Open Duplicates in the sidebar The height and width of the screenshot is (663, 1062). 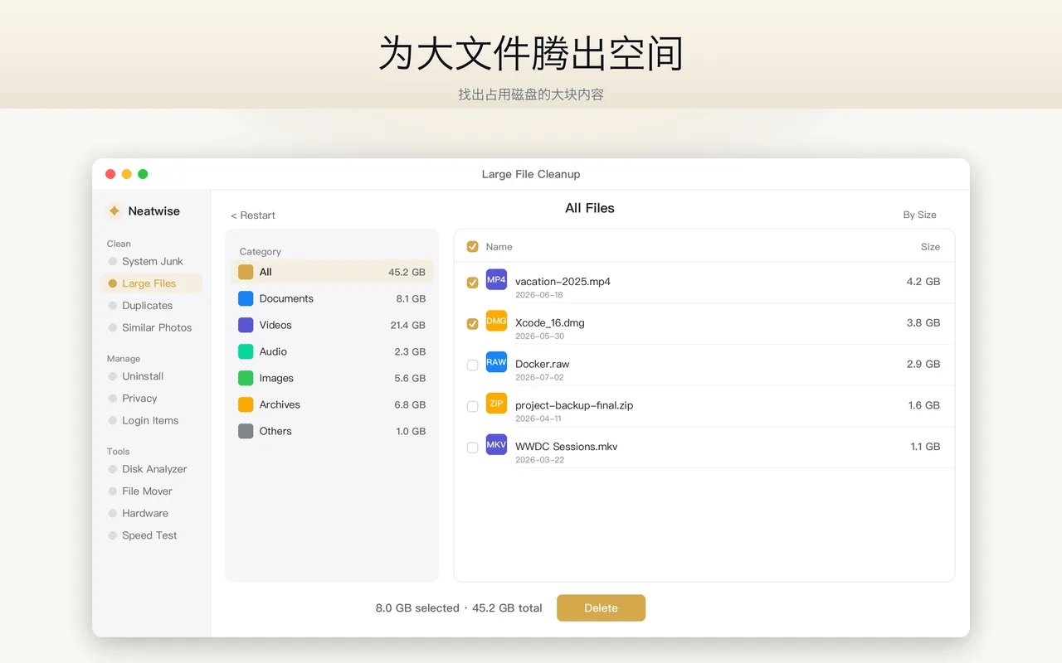[x=151, y=306]
